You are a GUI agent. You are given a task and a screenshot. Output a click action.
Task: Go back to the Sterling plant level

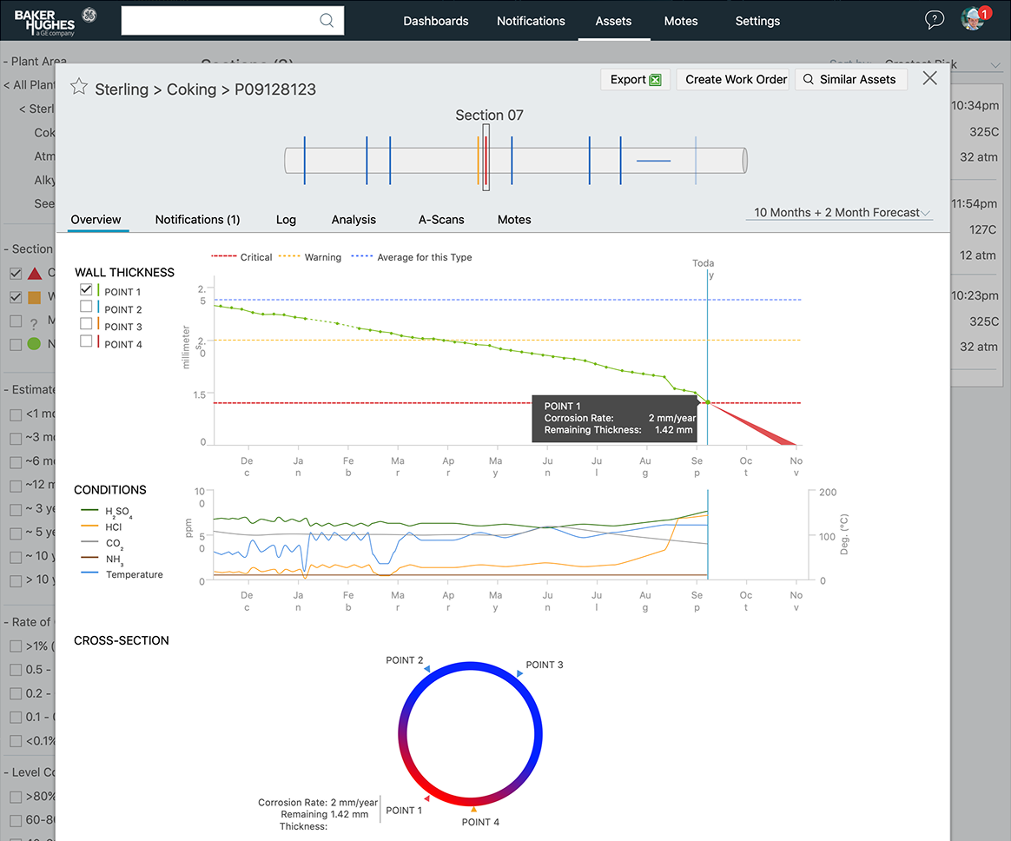[37, 109]
